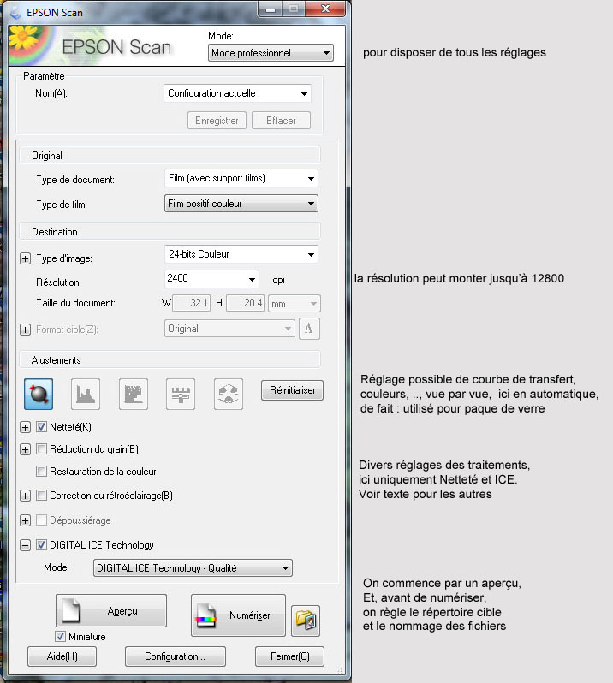Viewport: 613px width, 683px height.
Task: Open the histogram adjustment tool
Action: [86, 393]
